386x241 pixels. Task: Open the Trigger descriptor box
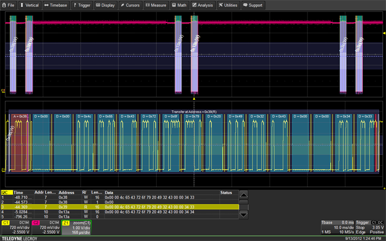pos(369,227)
